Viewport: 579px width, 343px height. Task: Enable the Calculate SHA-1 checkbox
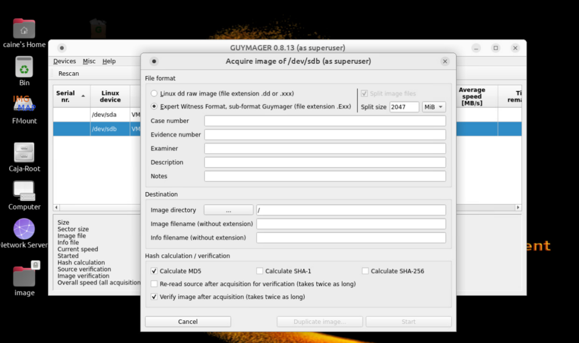260,271
